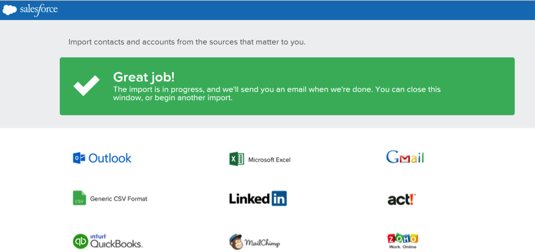Click the salesforce wordmark text in header
The width and height of the screenshot is (535, 252).
tap(38, 9)
